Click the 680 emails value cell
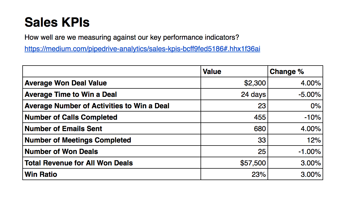 tap(234, 128)
